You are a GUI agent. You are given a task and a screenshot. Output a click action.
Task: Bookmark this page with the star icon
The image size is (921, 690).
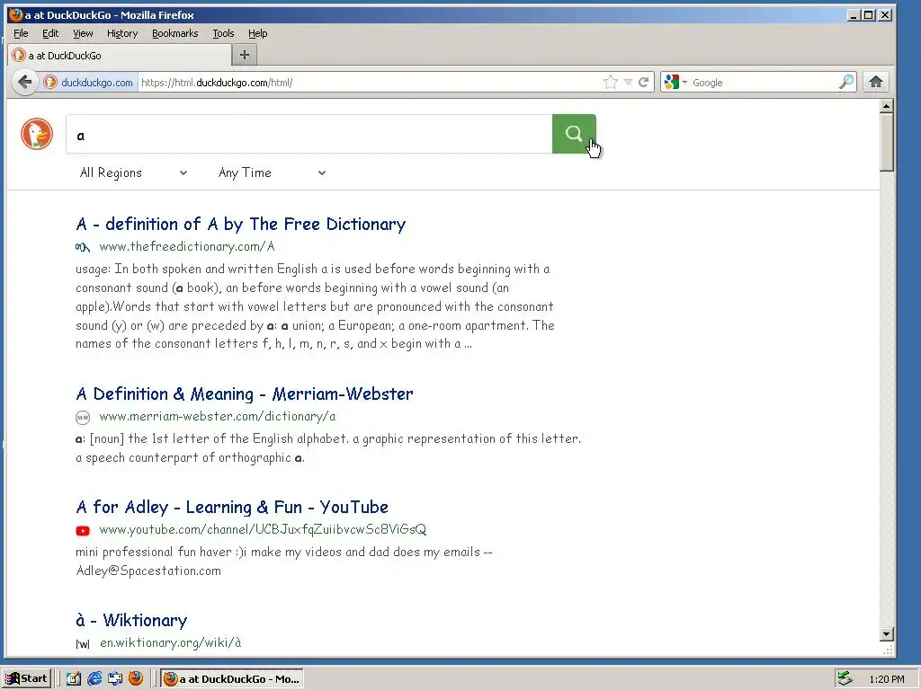pyautogui.click(x=611, y=82)
